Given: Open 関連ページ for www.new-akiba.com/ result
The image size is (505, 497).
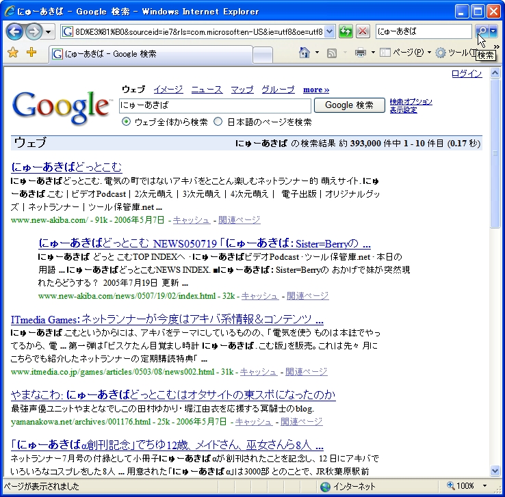Looking at the screenshot, I should click(239, 220).
